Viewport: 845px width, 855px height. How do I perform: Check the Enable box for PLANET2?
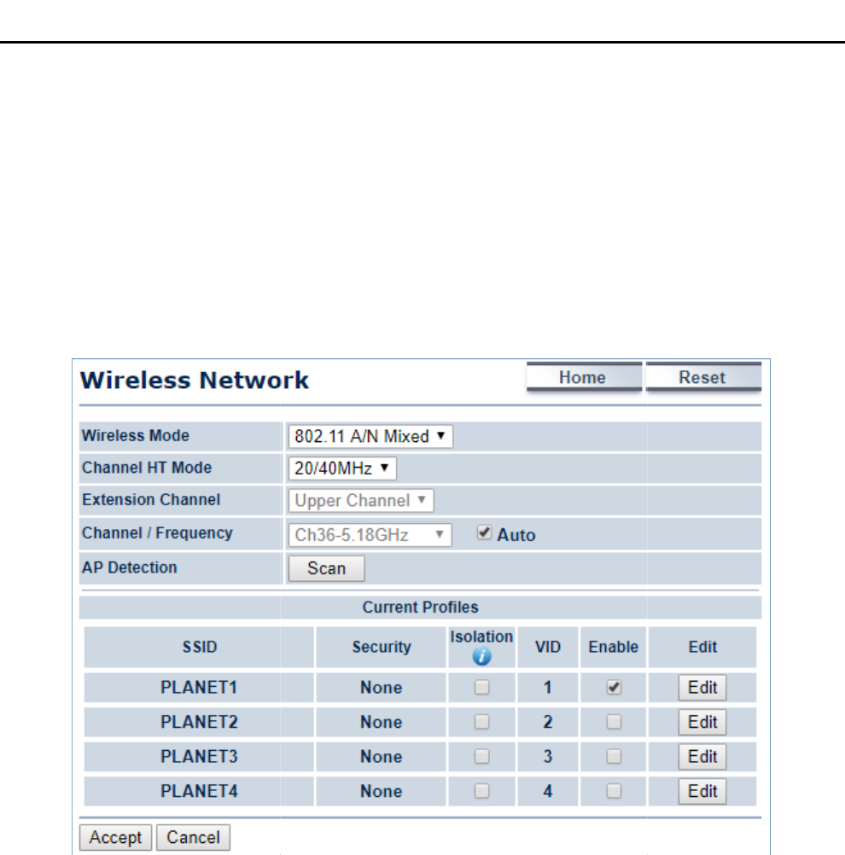pyautogui.click(x=614, y=722)
